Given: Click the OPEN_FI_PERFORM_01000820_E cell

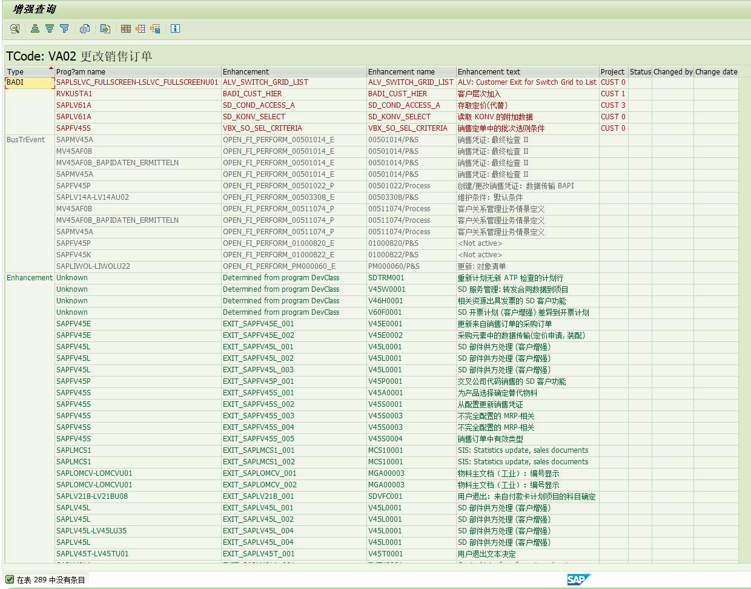Looking at the screenshot, I should (294, 243).
